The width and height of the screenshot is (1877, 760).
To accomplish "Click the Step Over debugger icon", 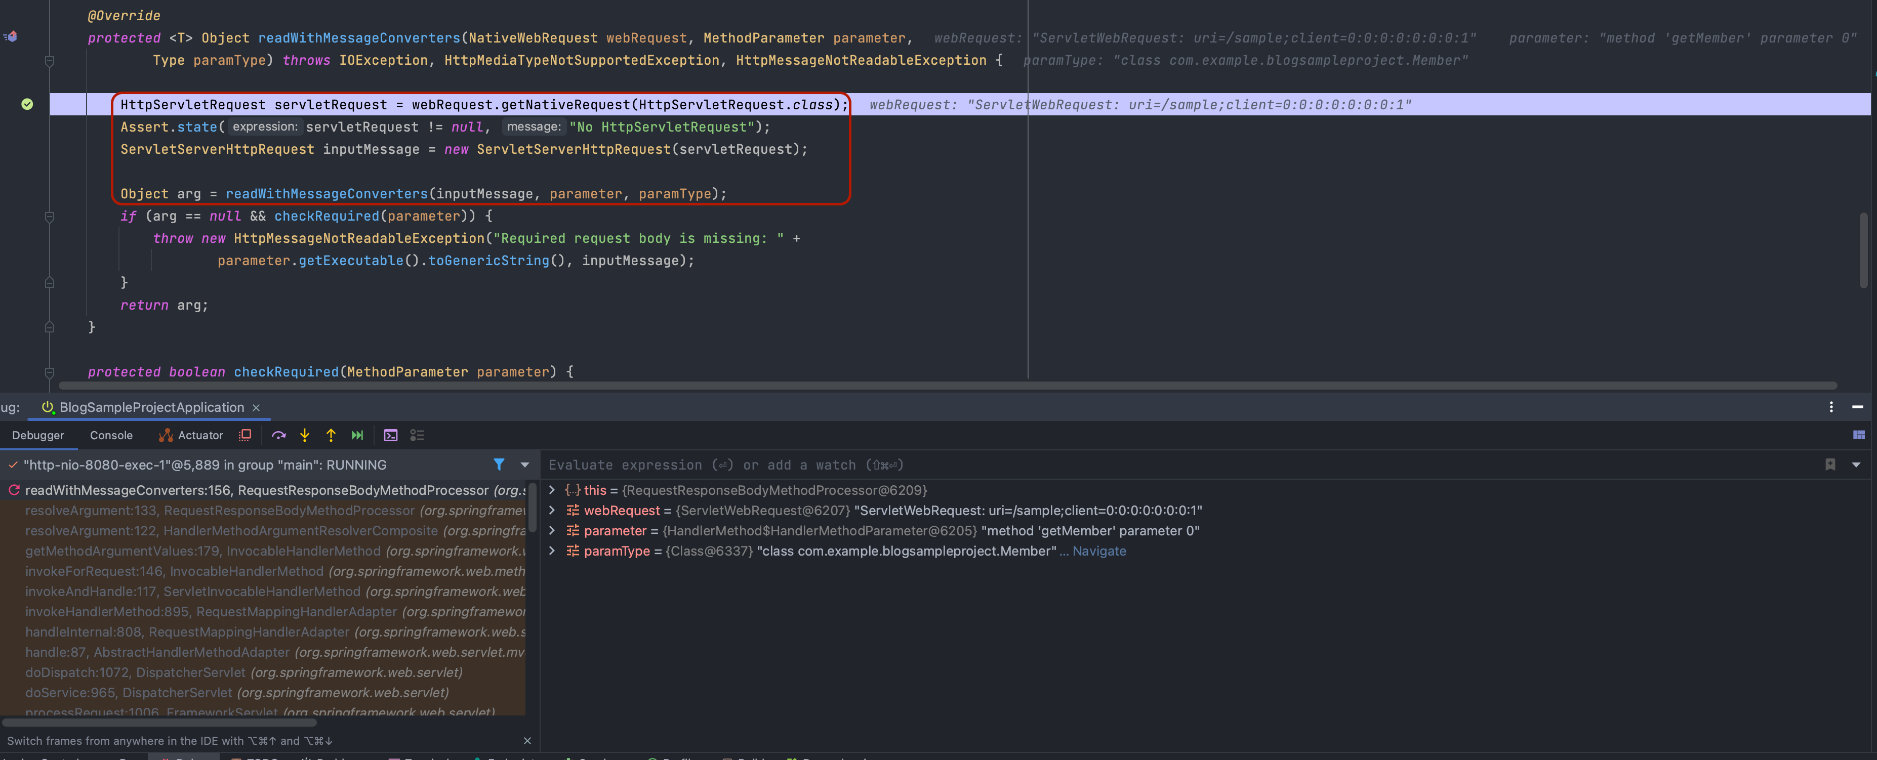I will point(278,435).
